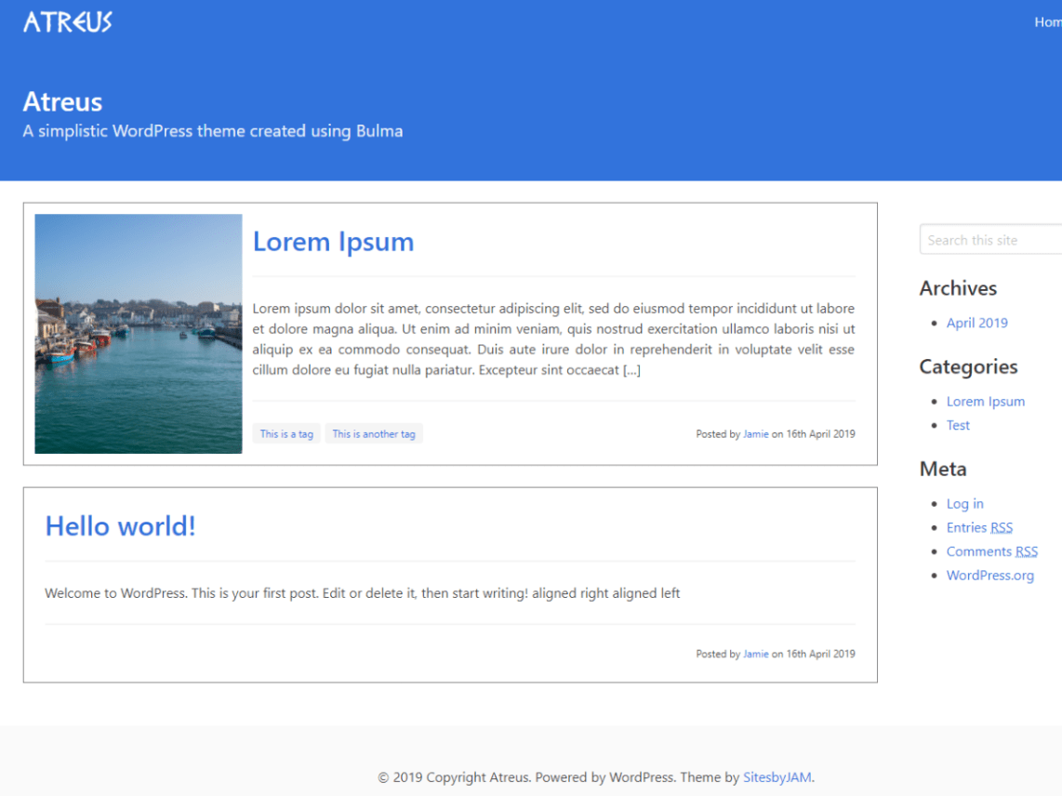Open the SitesbyJAM theme credit link

coord(777,777)
